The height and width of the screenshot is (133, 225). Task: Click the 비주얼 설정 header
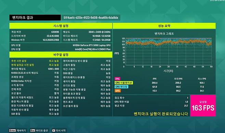61,55
